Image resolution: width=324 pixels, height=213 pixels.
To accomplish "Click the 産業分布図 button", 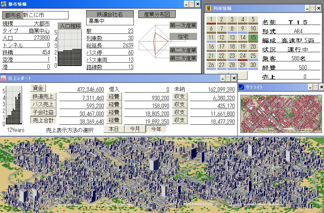I will coord(157,14).
